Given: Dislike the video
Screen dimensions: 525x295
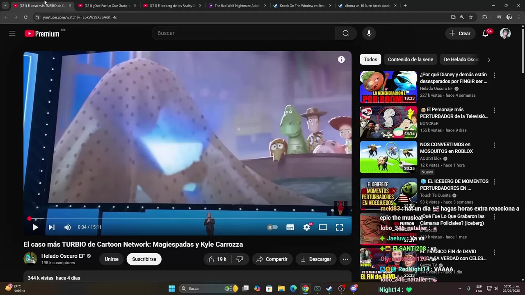Looking at the screenshot, I should pyautogui.click(x=240, y=259).
